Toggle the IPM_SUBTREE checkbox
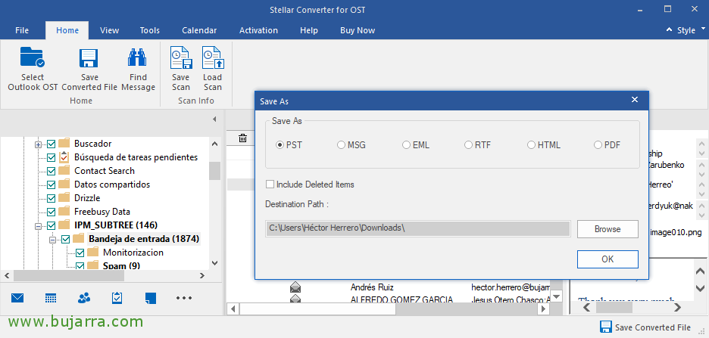 pos(51,225)
